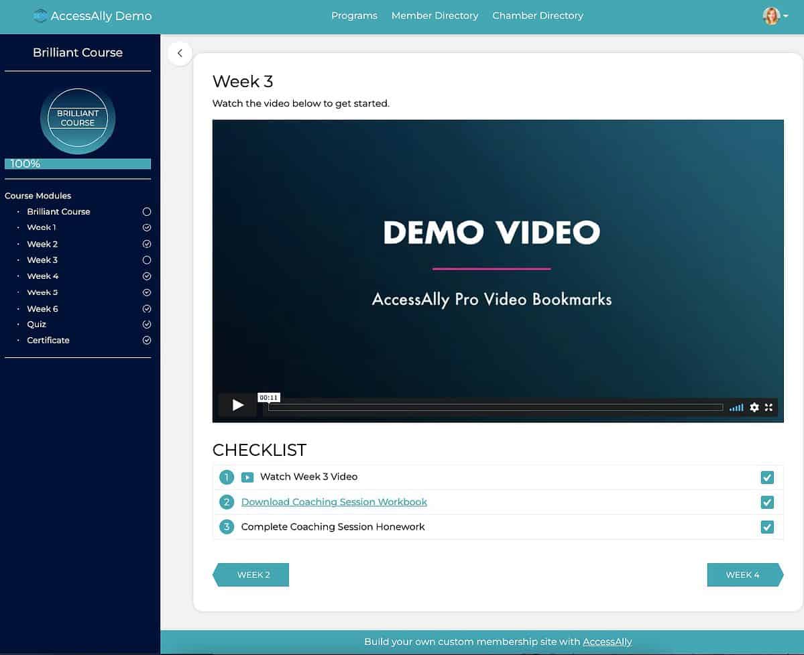Open the Download Coaching Session Workbook link
Screen dimensions: 804x655
coord(334,501)
